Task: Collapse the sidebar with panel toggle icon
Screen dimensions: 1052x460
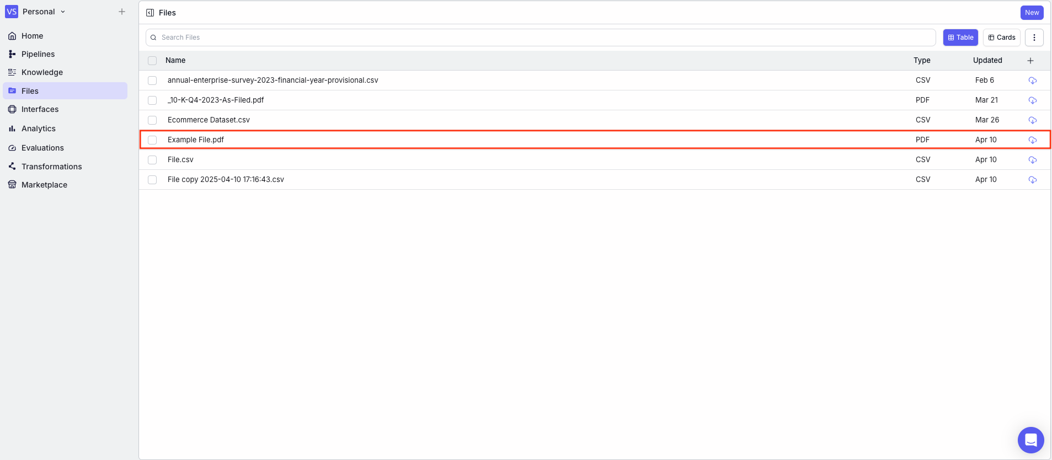Action: (150, 13)
